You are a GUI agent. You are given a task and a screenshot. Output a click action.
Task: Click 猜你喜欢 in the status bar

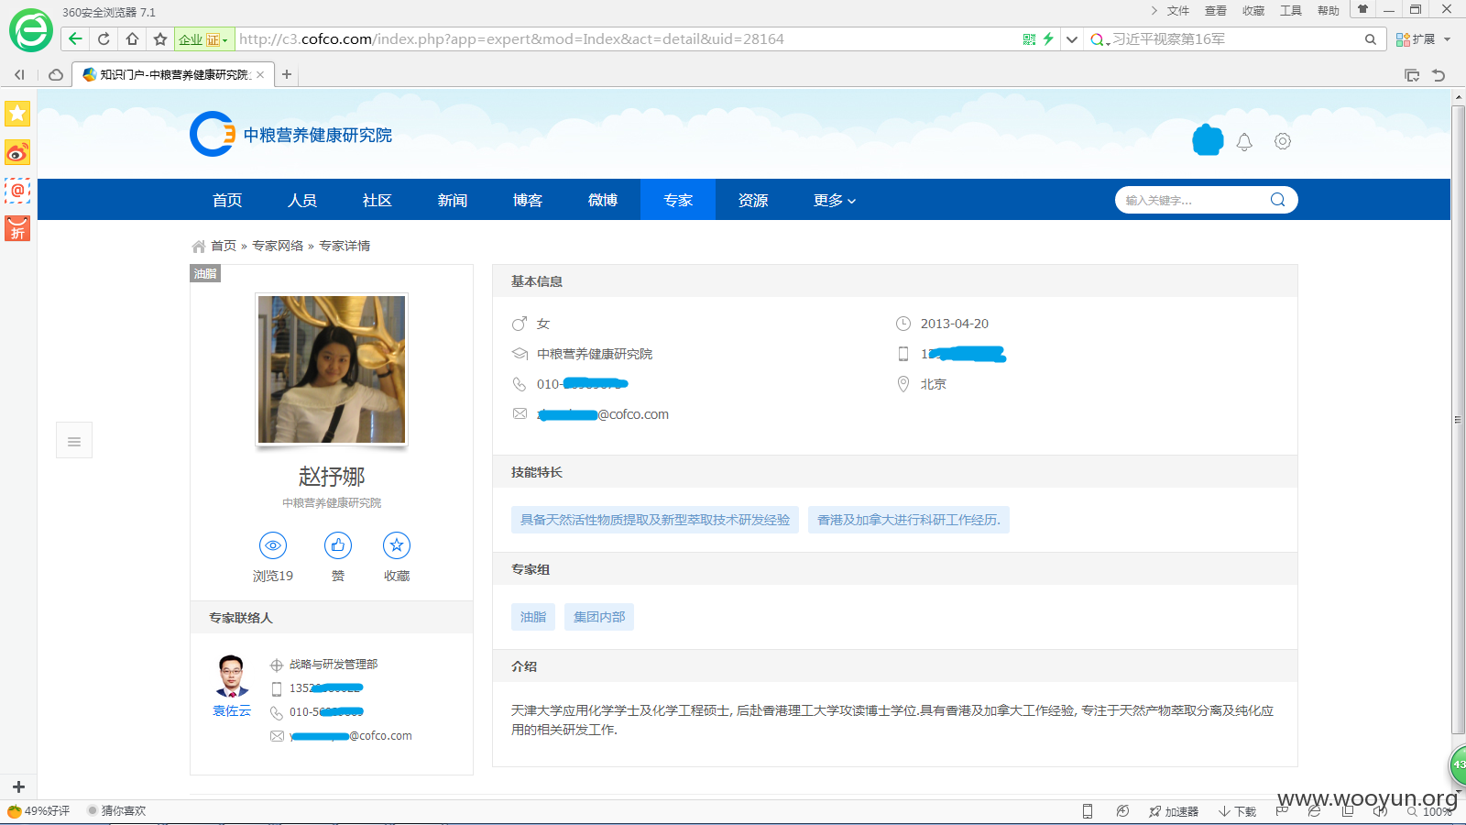point(116,811)
